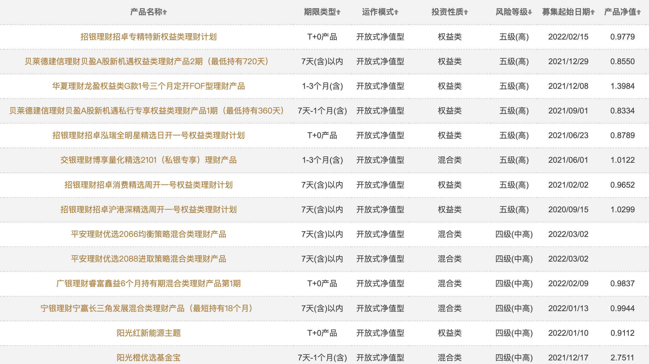Click date 2021/12/08

(x=568, y=86)
